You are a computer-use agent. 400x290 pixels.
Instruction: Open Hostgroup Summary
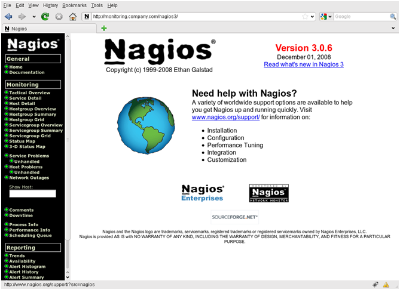click(x=33, y=115)
